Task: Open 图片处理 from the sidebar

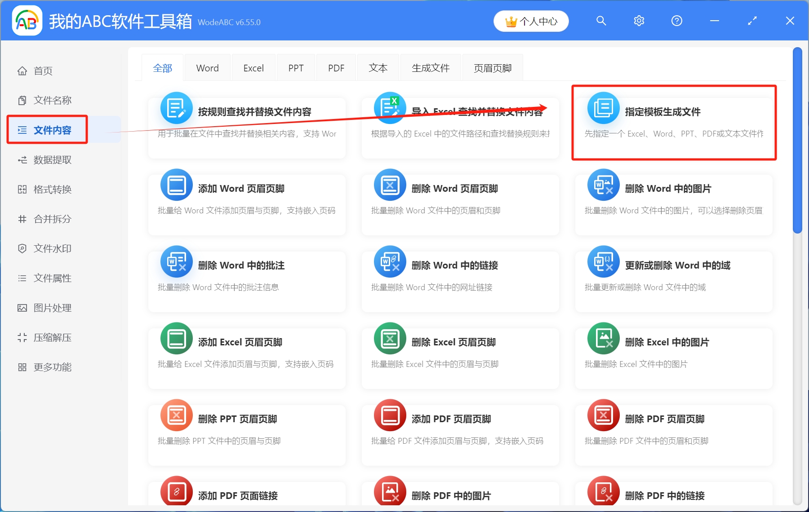Action: point(52,308)
